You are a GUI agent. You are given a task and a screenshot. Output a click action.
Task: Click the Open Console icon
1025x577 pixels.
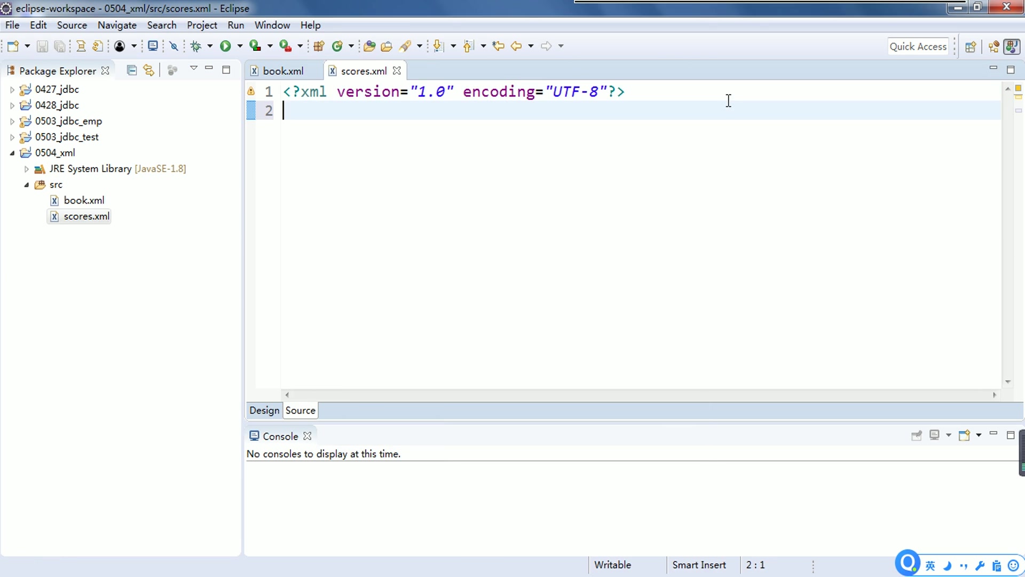[x=964, y=435]
